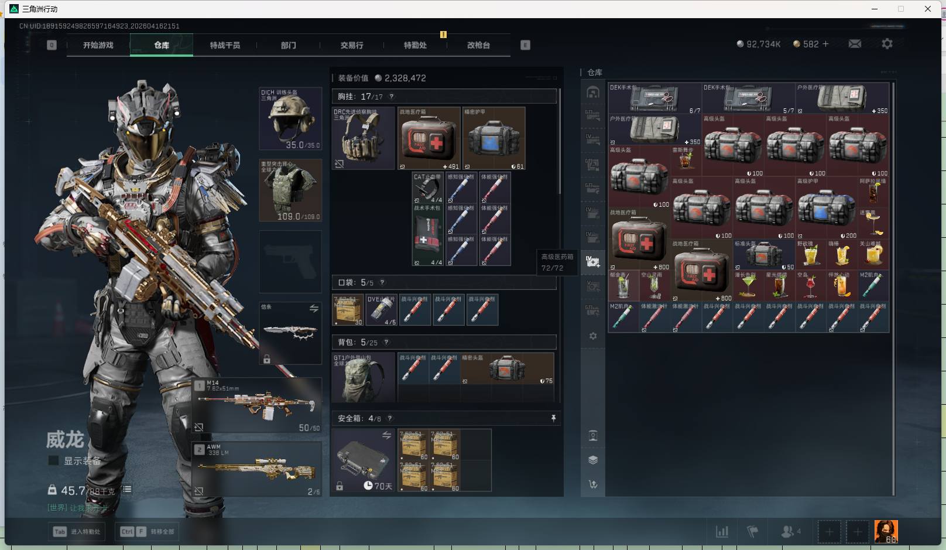Open the player avatar portrait
The image size is (946, 550).
click(x=886, y=531)
